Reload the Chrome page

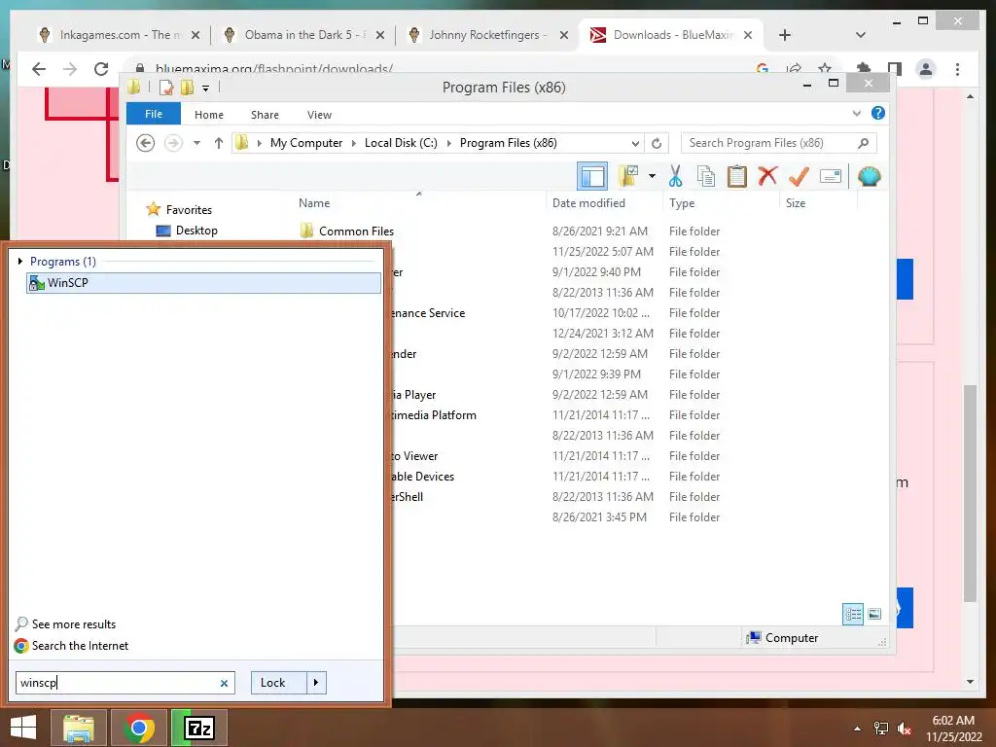pyautogui.click(x=100, y=69)
